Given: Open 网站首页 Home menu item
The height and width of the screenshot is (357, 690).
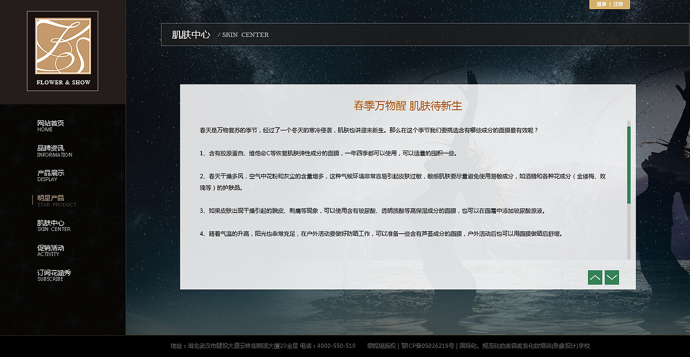Looking at the screenshot, I should 51,126.
